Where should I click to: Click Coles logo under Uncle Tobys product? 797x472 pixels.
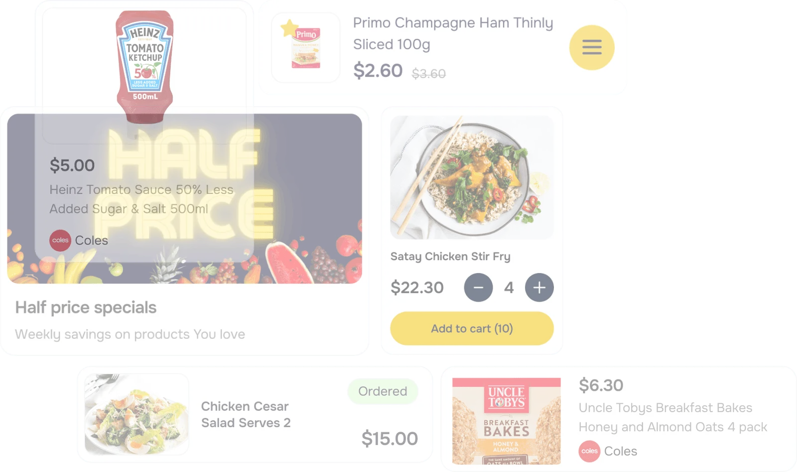(589, 451)
